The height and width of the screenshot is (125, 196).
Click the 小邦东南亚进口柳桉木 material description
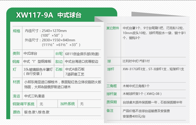click(x=63, y=84)
